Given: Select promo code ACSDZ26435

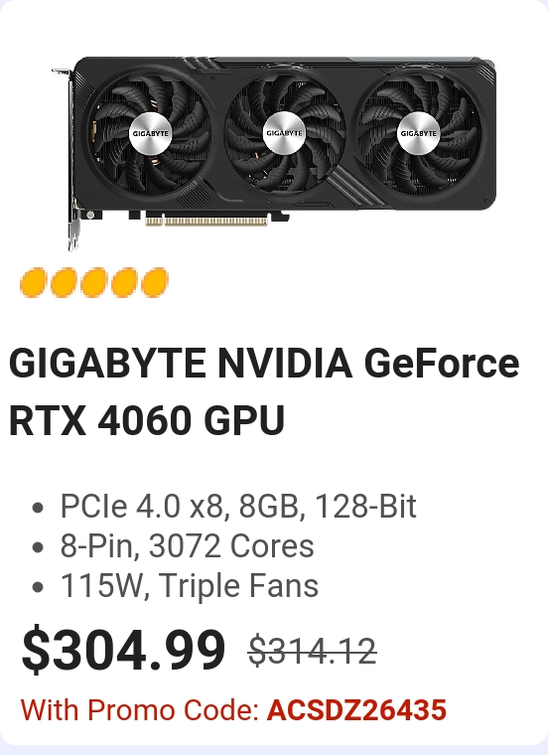Looking at the screenshot, I should tap(356, 710).
